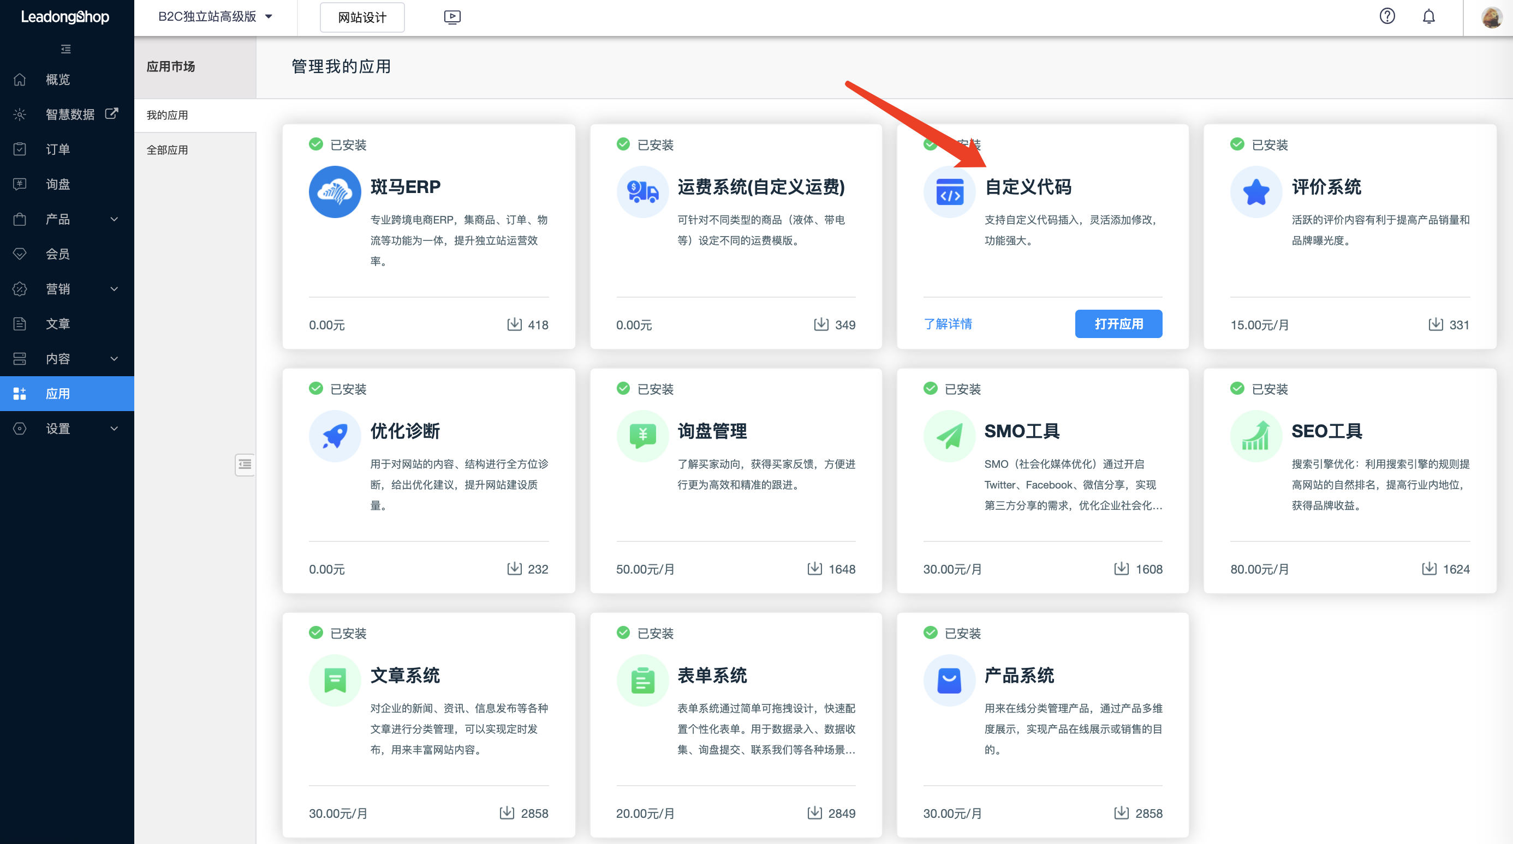Collapse the sidebar using the top collapse icon
1513x844 pixels.
[x=65, y=49]
